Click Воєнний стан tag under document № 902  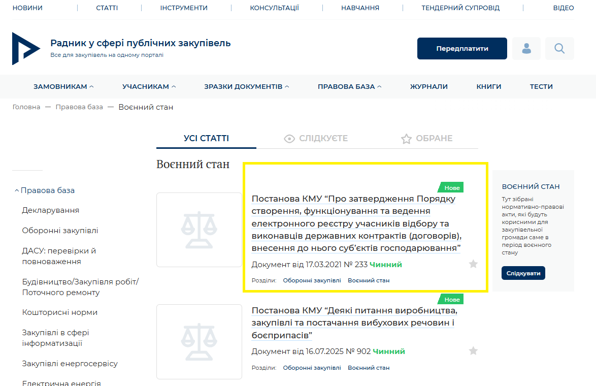pos(369,368)
